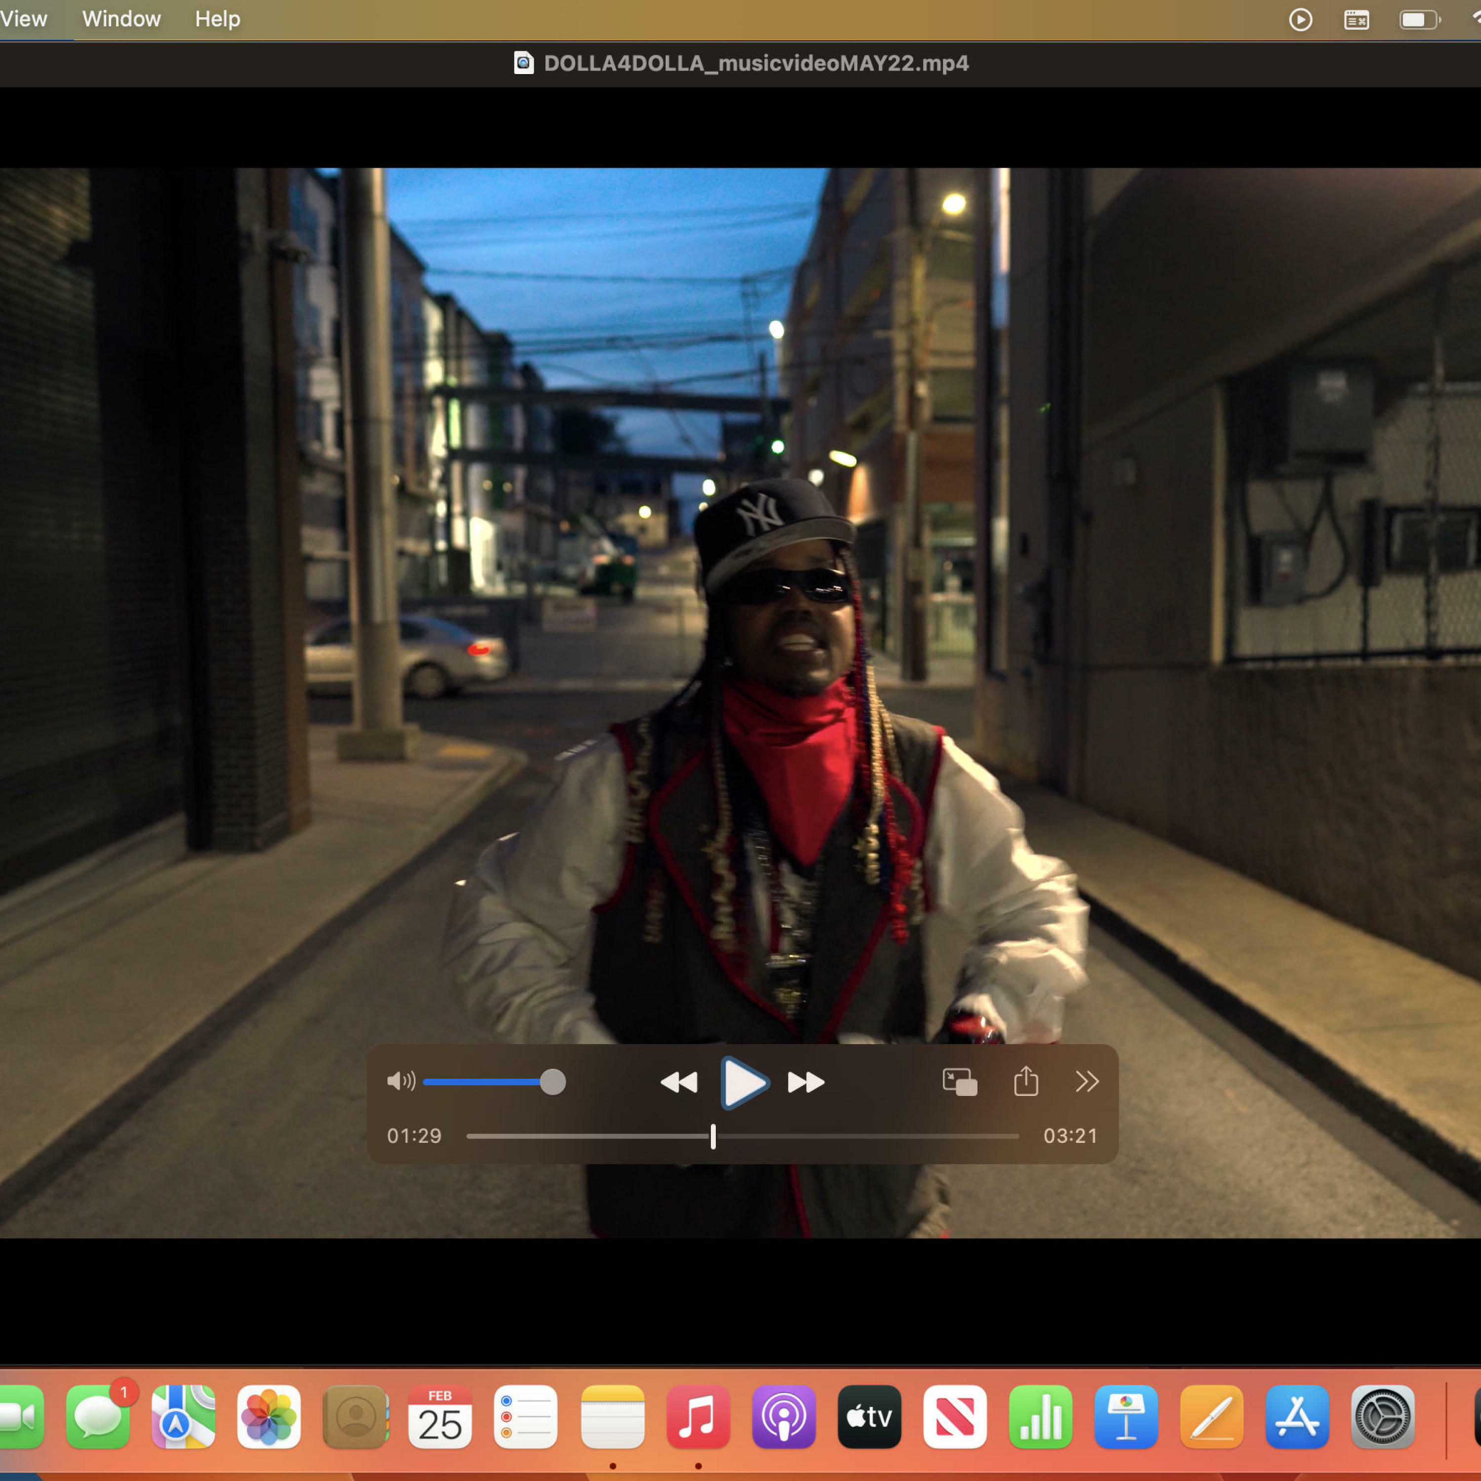Click the playhead on the timeline
Screen dimensions: 1481x1481
(713, 1136)
